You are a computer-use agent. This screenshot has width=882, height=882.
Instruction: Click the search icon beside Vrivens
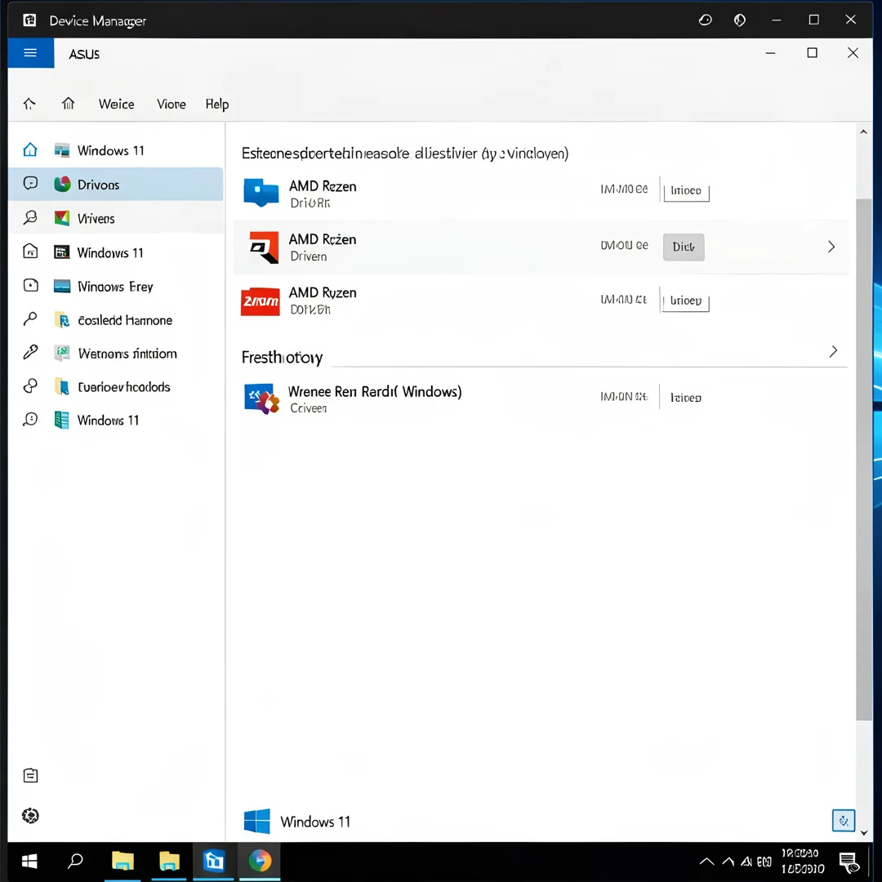[x=30, y=217]
